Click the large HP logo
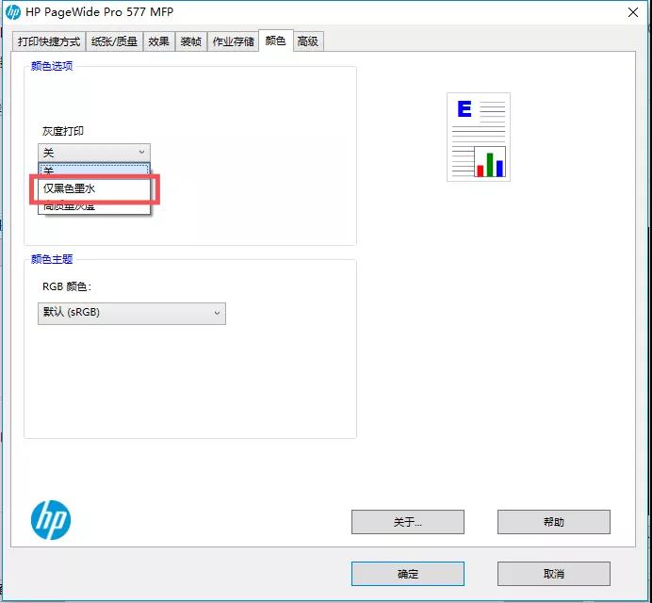652x603 pixels. 51,520
